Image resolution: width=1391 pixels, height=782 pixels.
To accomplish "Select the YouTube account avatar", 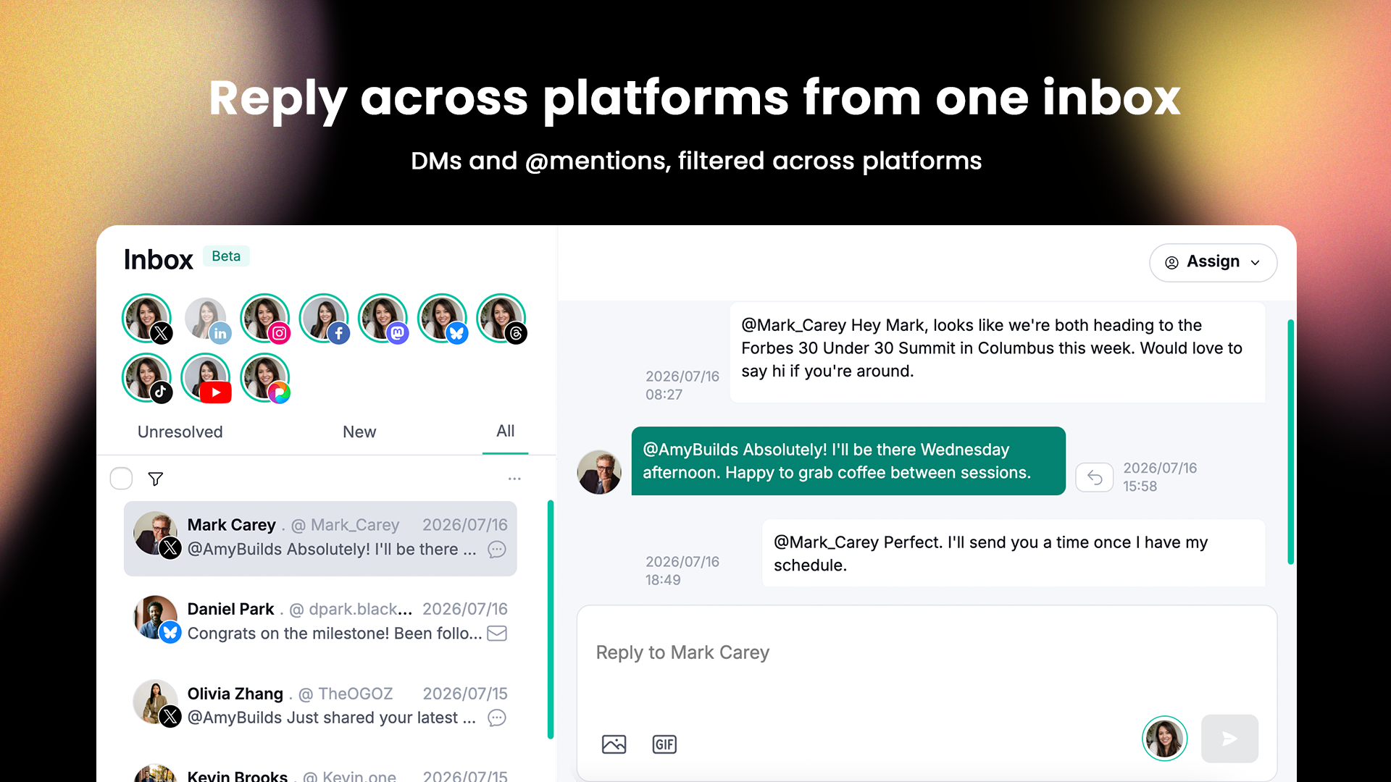I will pyautogui.click(x=206, y=378).
